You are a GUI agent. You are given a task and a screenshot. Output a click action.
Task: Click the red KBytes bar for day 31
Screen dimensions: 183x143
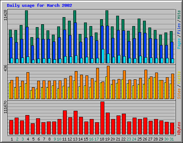pos(172,129)
